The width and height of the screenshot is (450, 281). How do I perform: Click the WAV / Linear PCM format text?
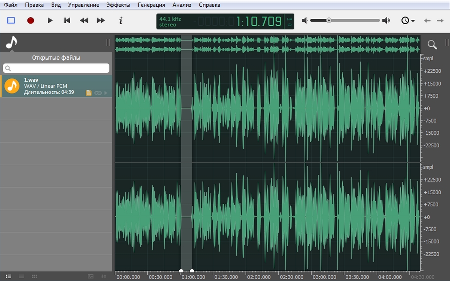(46, 86)
